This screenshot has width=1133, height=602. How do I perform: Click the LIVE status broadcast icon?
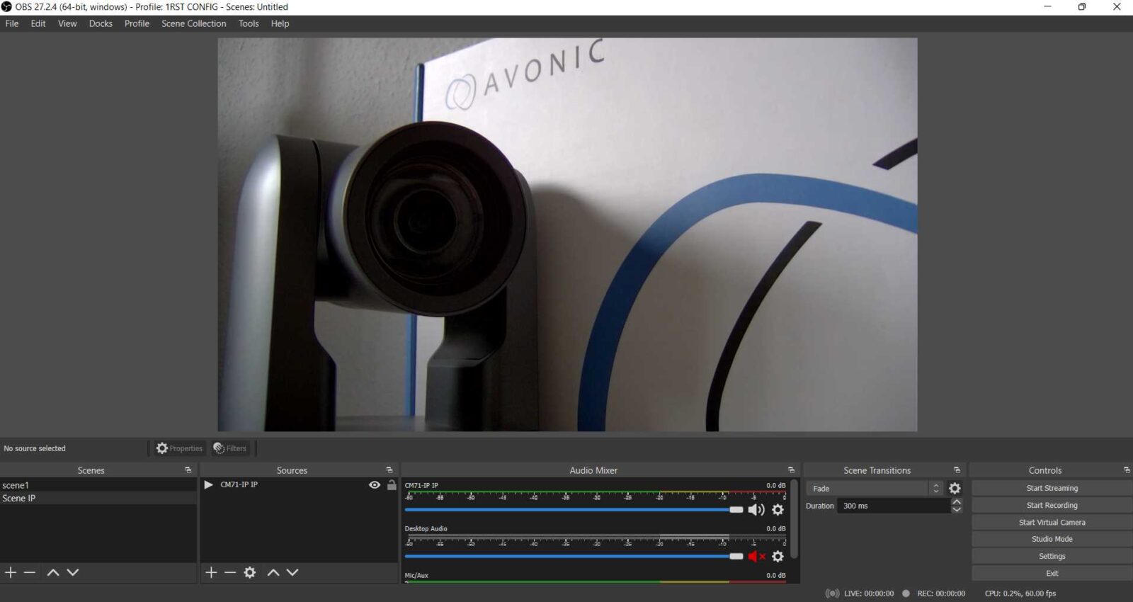833,594
